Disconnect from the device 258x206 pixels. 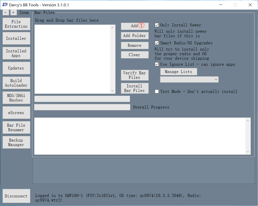tap(16, 196)
